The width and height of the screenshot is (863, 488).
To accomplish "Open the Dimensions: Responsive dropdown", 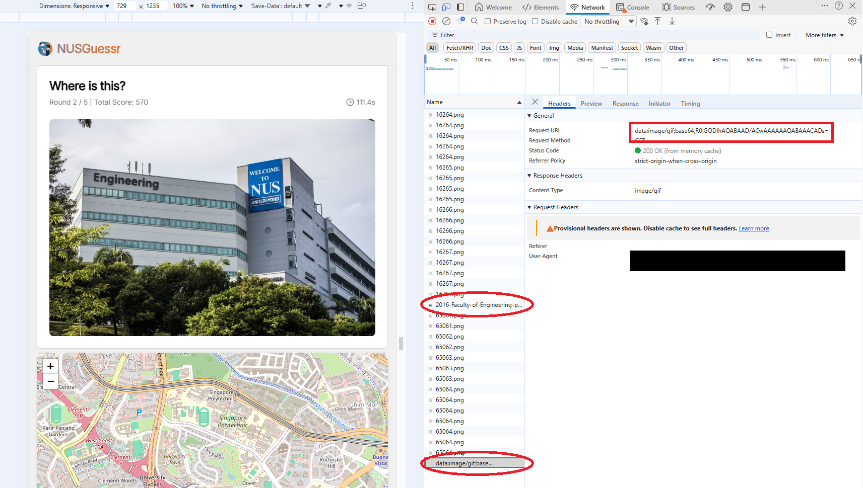I will click(x=73, y=6).
